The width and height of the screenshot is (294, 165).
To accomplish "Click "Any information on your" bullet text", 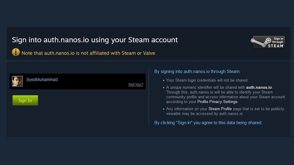I will (187, 109).
